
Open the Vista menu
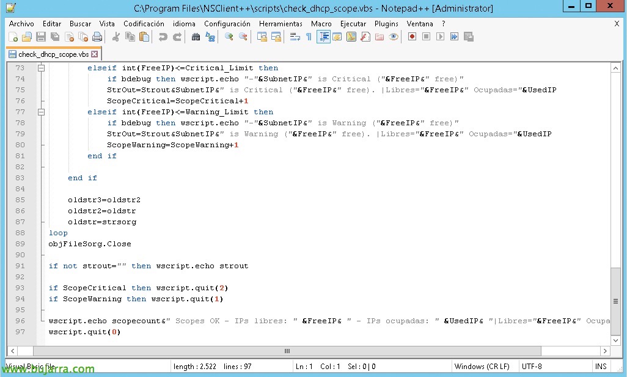pos(107,24)
